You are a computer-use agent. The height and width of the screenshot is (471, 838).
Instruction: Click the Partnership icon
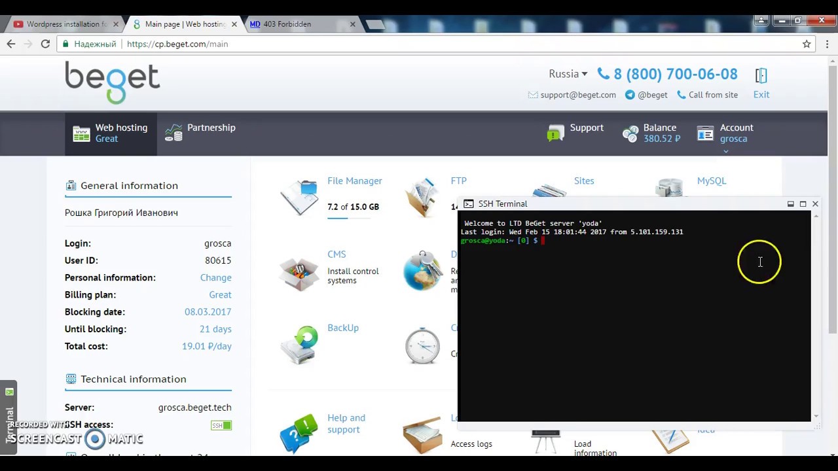(x=173, y=133)
